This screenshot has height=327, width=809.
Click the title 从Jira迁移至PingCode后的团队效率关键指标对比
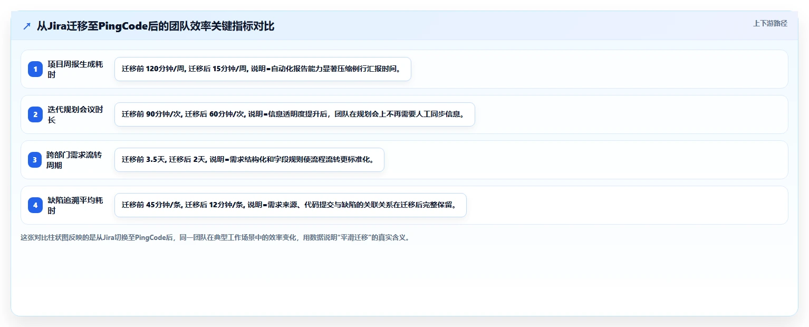[156, 26]
